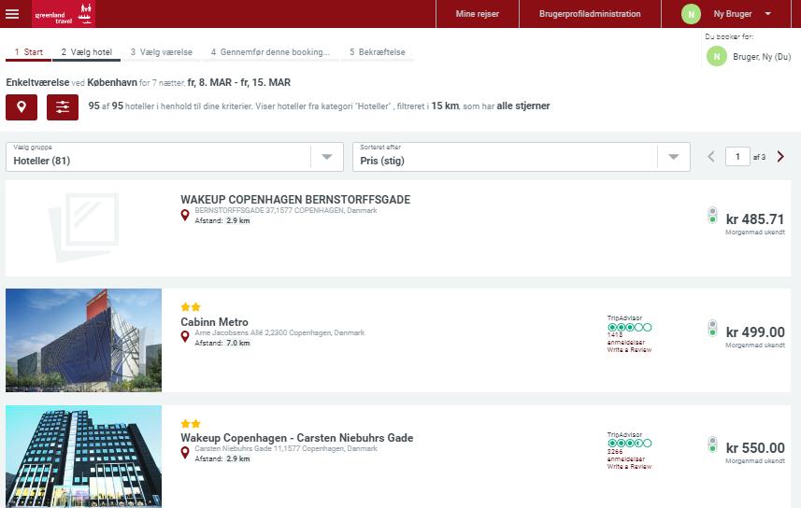The image size is (801, 508).
Task: Click Write a Review for Cabinn Metro
Action: click(x=629, y=350)
